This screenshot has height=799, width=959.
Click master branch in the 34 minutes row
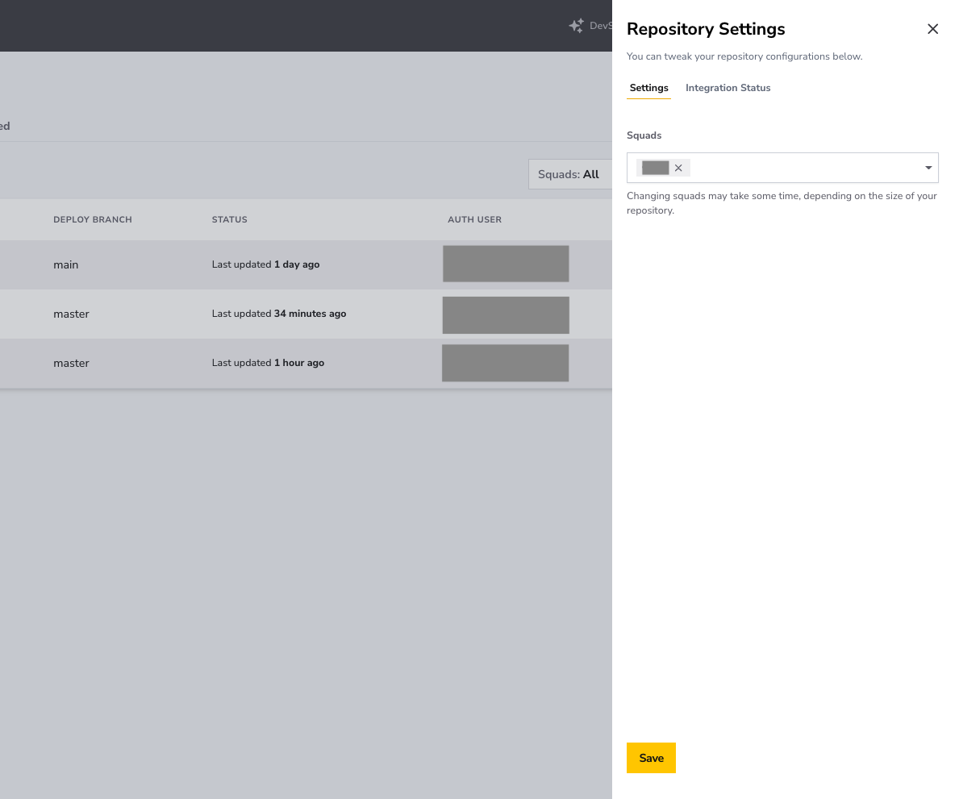pos(71,314)
